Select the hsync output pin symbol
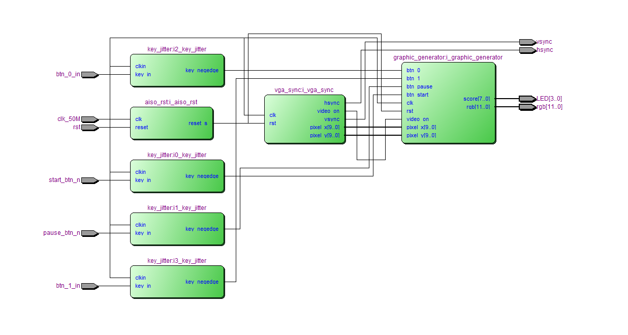The height and width of the screenshot is (335, 628). pos(527,50)
